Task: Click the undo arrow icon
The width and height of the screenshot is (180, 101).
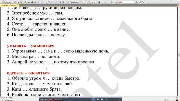Action: [39, 2]
